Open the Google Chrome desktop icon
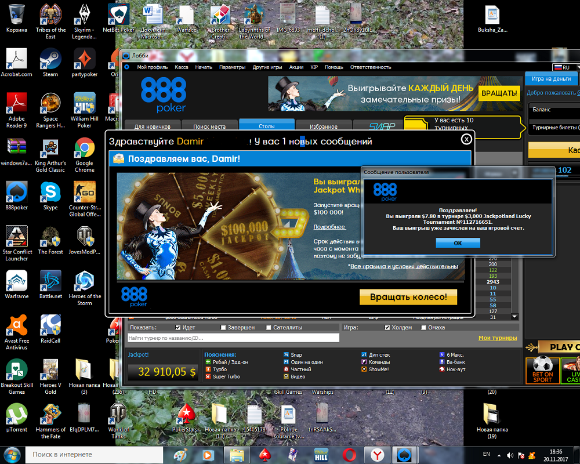The width and height of the screenshot is (580, 464). tap(84, 155)
